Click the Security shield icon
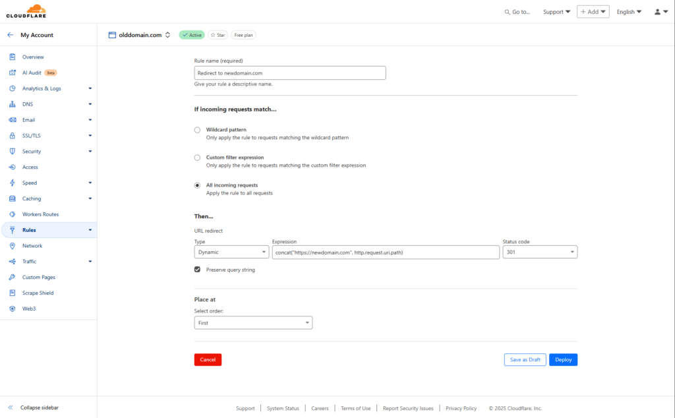675x418 pixels. [13, 151]
